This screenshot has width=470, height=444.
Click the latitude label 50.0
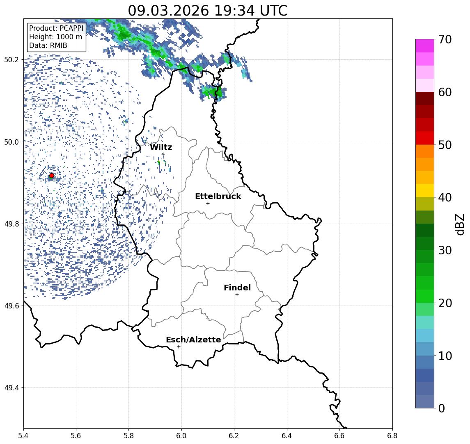coord(11,142)
